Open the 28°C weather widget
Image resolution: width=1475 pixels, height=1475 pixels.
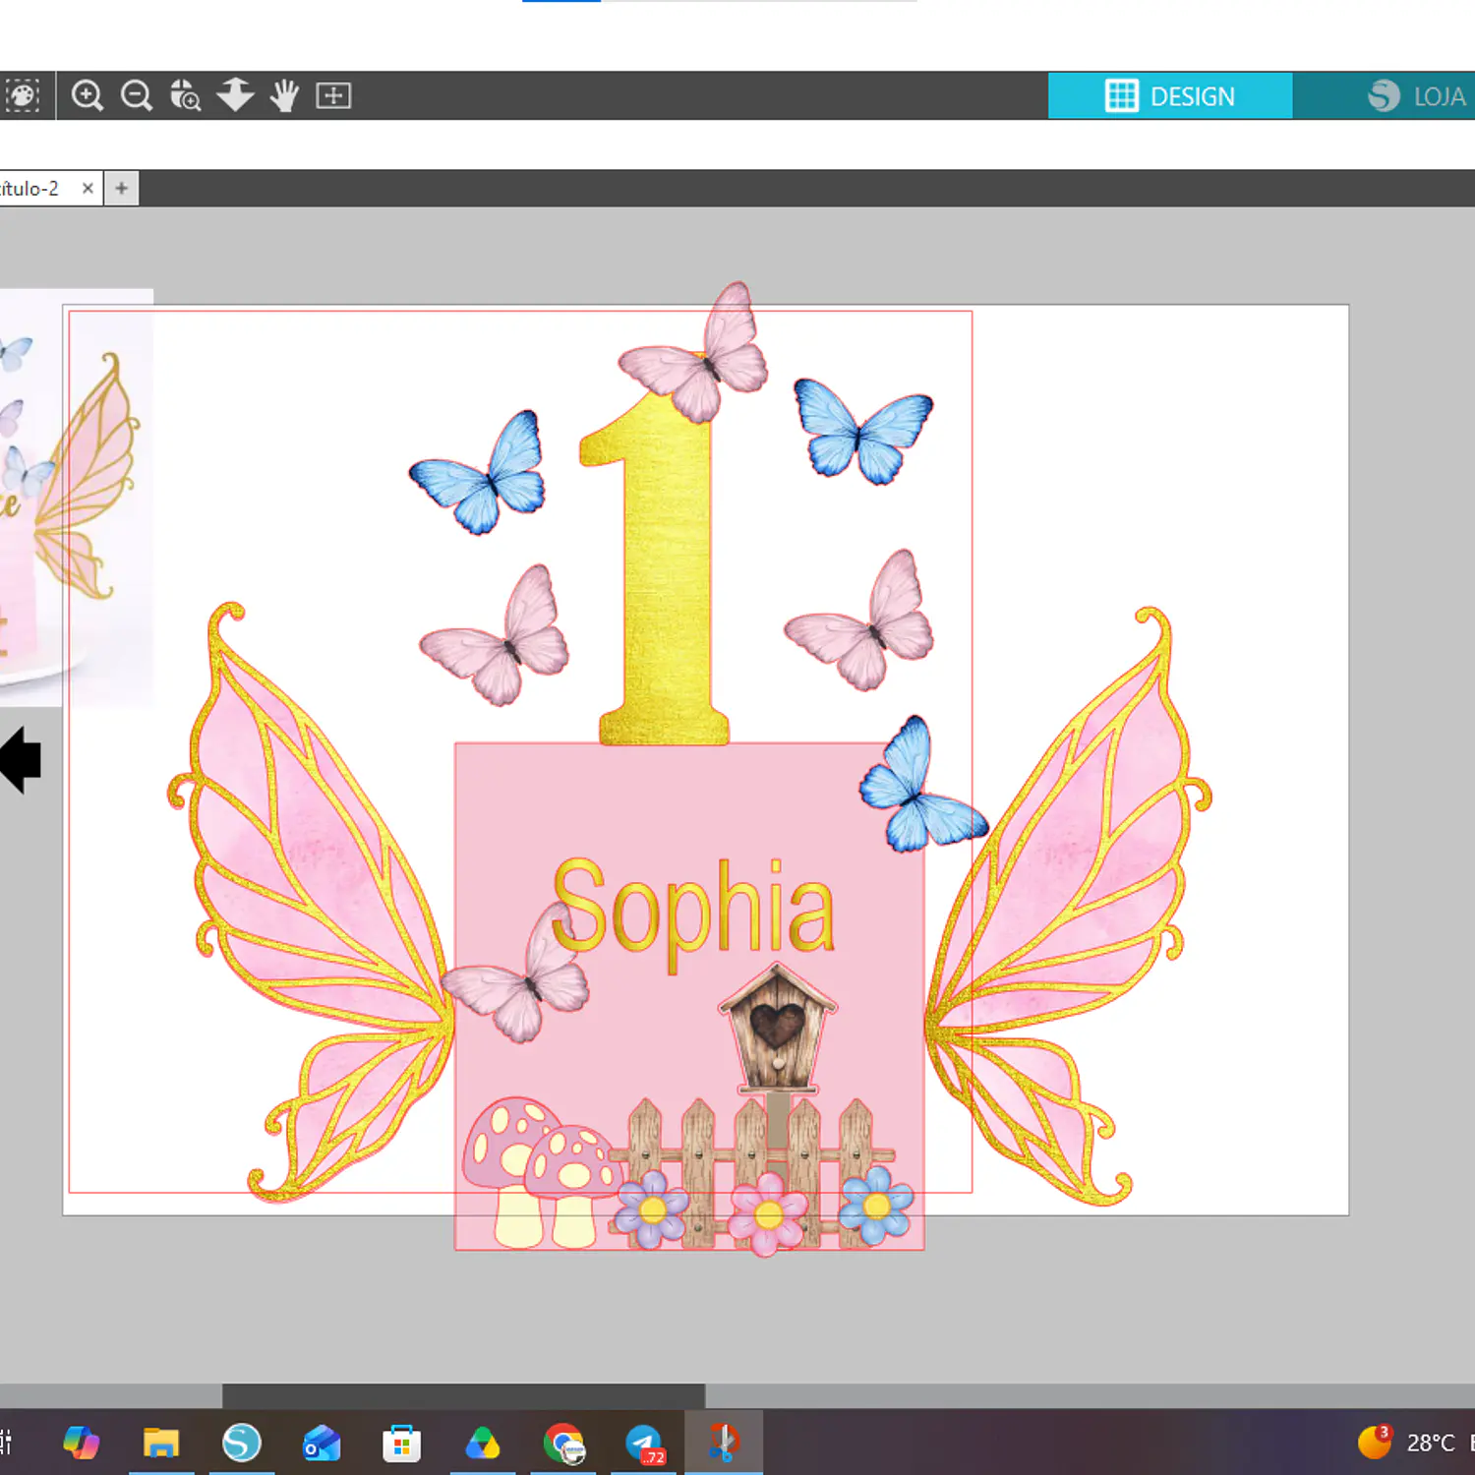pos(1406,1443)
